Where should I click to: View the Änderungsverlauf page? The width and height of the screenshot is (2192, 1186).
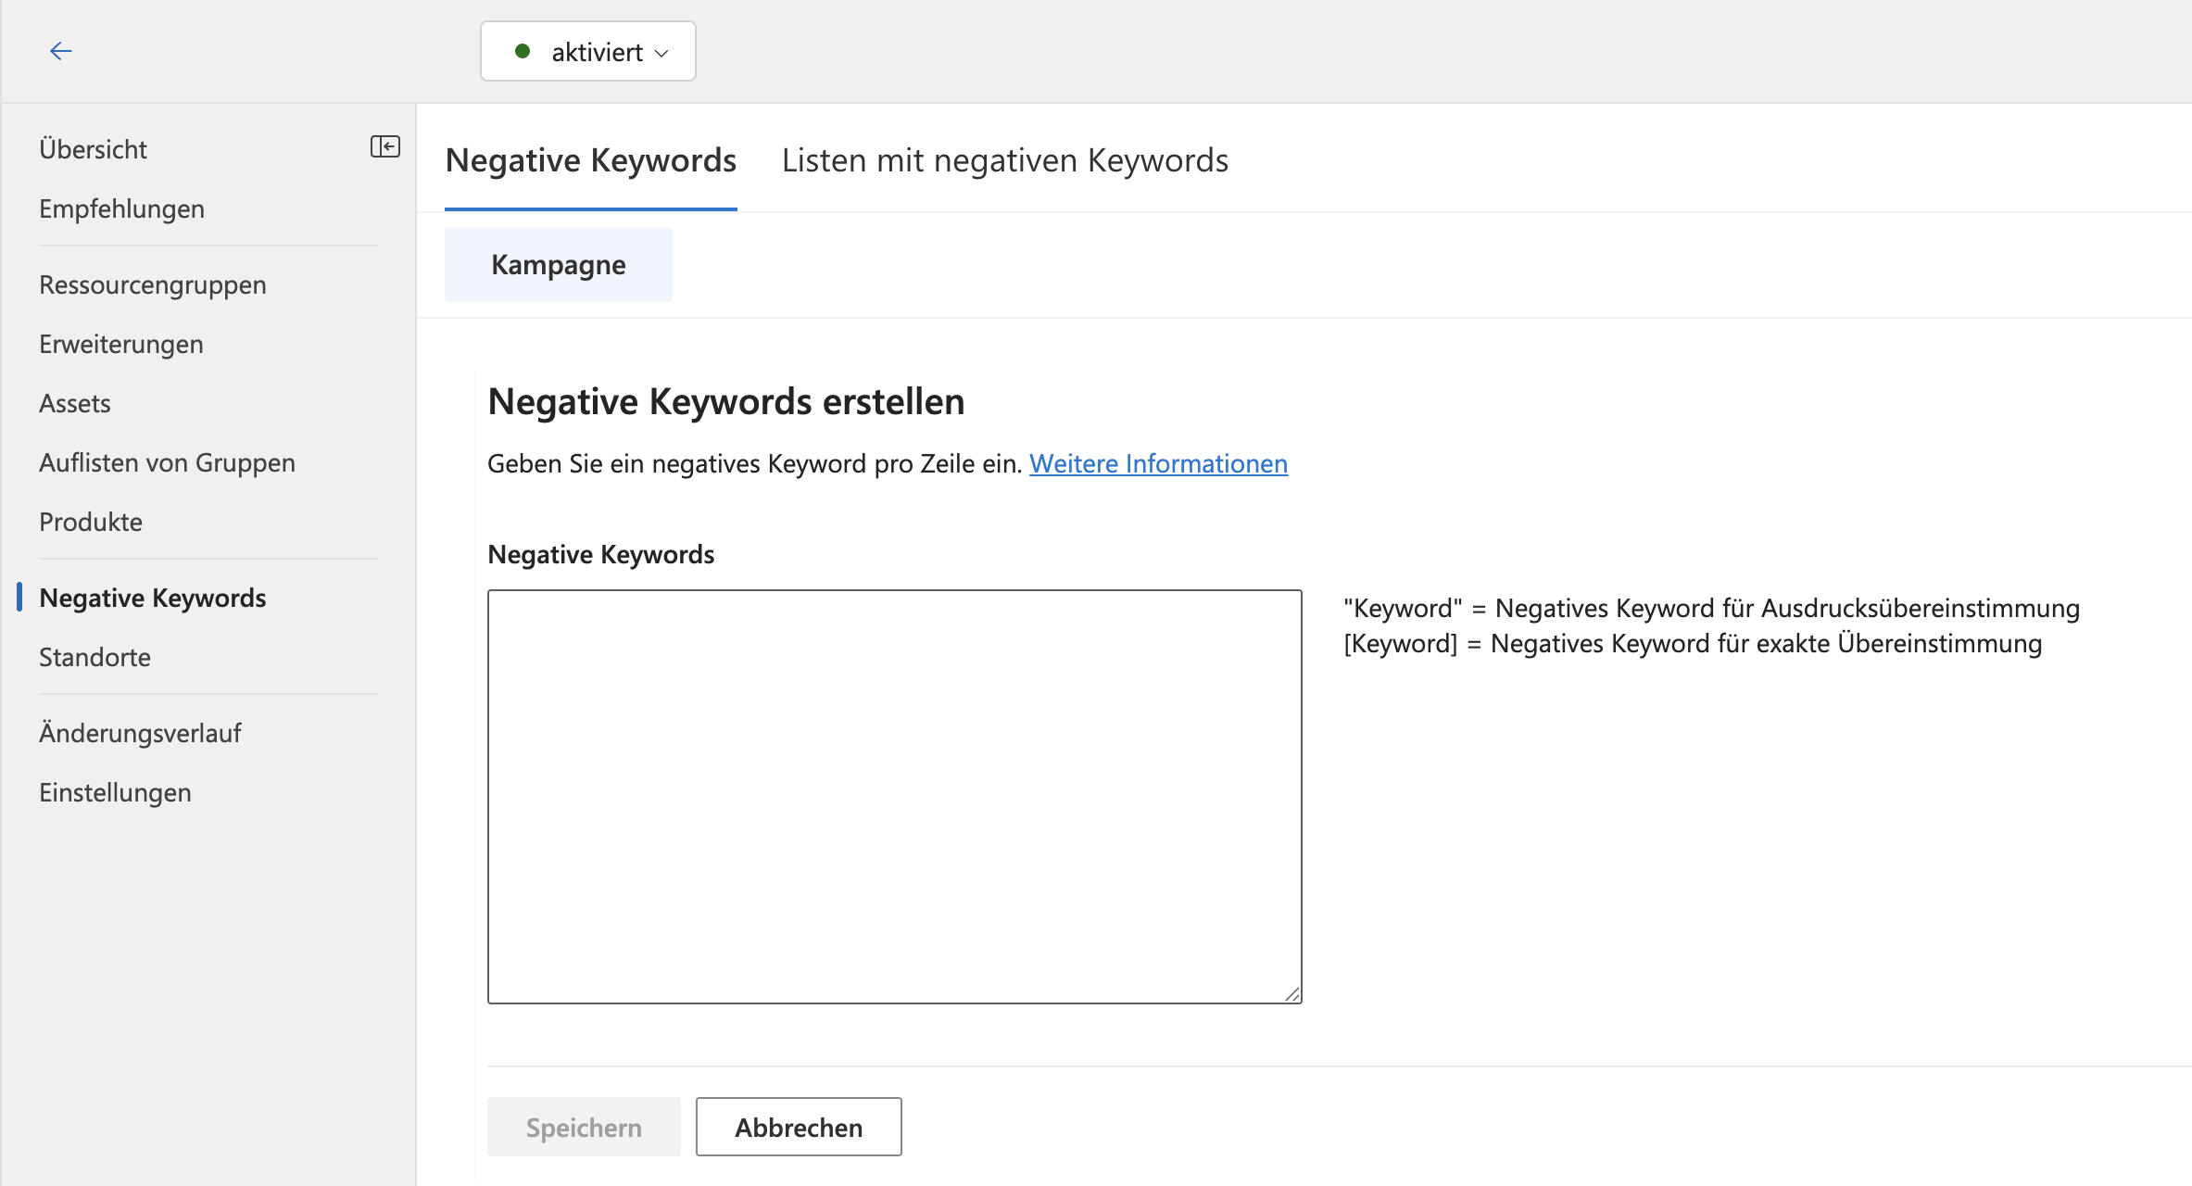(x=140, y=733)
